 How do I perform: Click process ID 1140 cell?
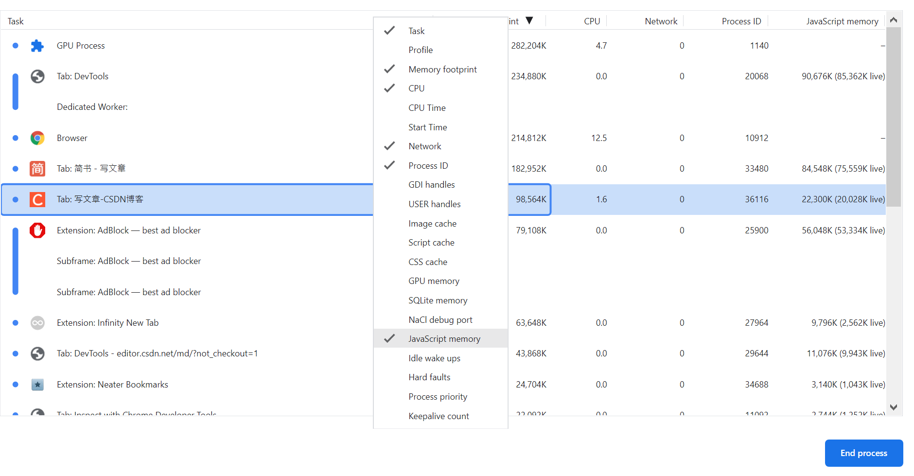(759, 46)
